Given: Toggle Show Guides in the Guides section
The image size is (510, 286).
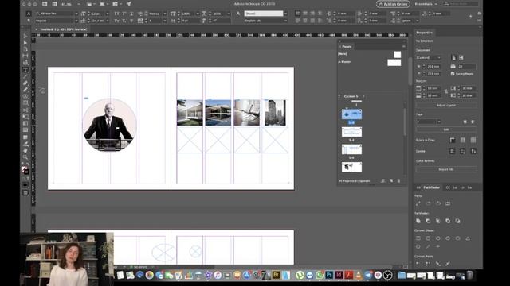Looking at the screenshot, I should (x=453, y=152).
